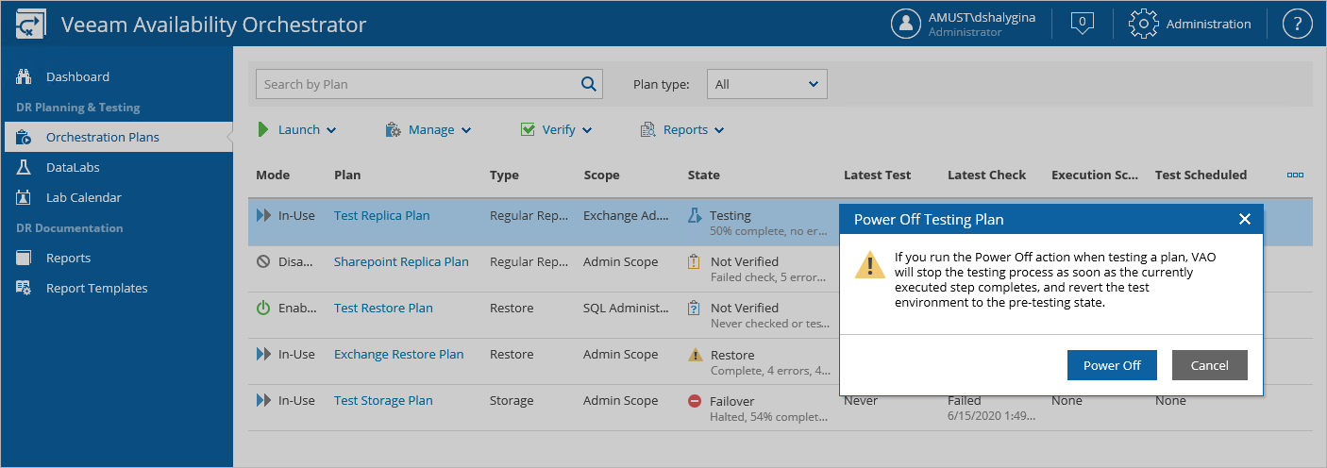Open the notifications counter icon
The height and width of the screenshot is (468, 1327).
1083,24
